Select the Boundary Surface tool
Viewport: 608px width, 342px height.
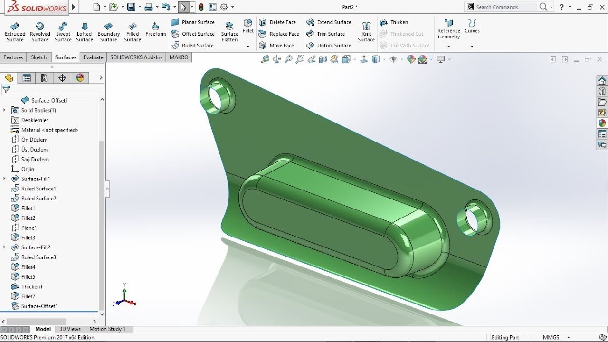click(108, 32)
